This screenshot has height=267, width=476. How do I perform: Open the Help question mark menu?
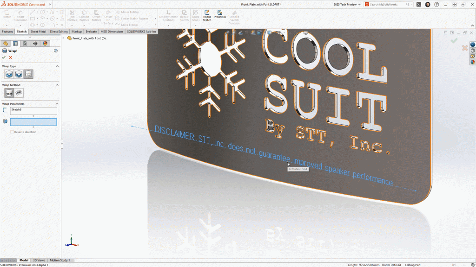point(436,5)
